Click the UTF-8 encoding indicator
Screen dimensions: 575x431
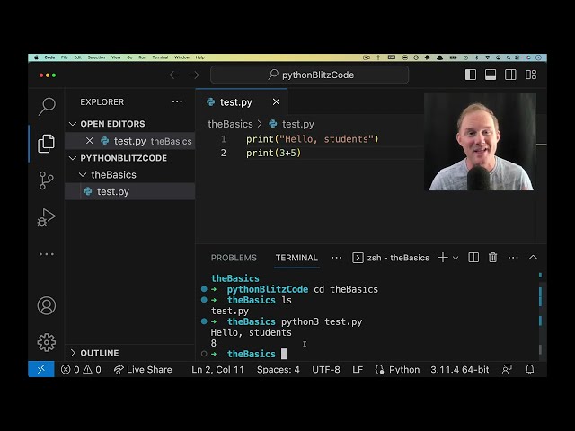tap(326, 369)
